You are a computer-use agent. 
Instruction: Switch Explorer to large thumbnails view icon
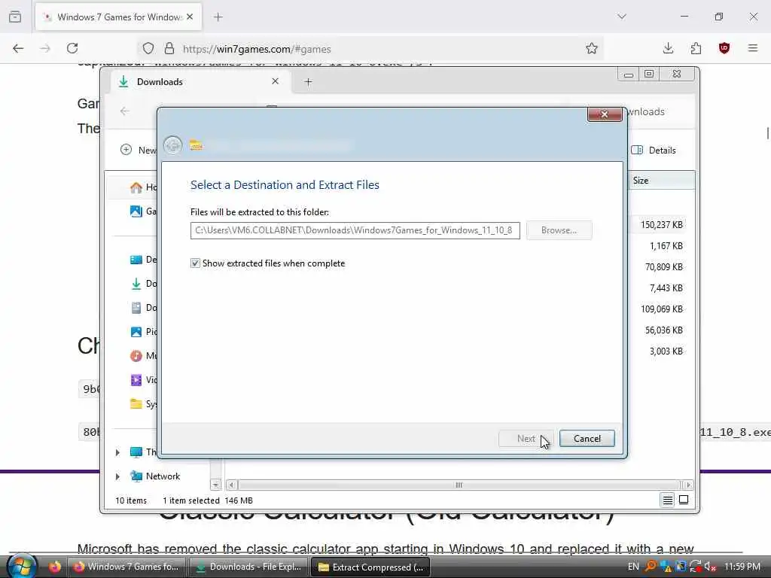(x=684, y=500)
